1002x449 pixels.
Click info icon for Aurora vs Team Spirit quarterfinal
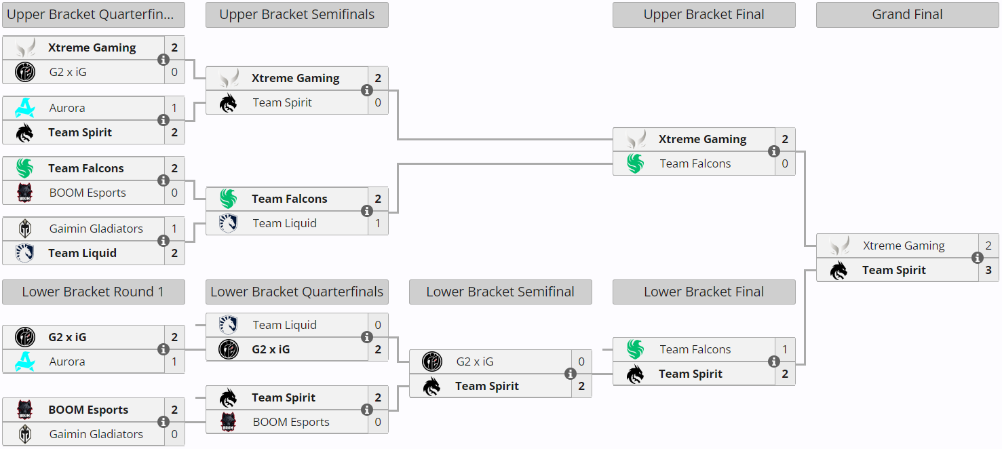(163, 120)
